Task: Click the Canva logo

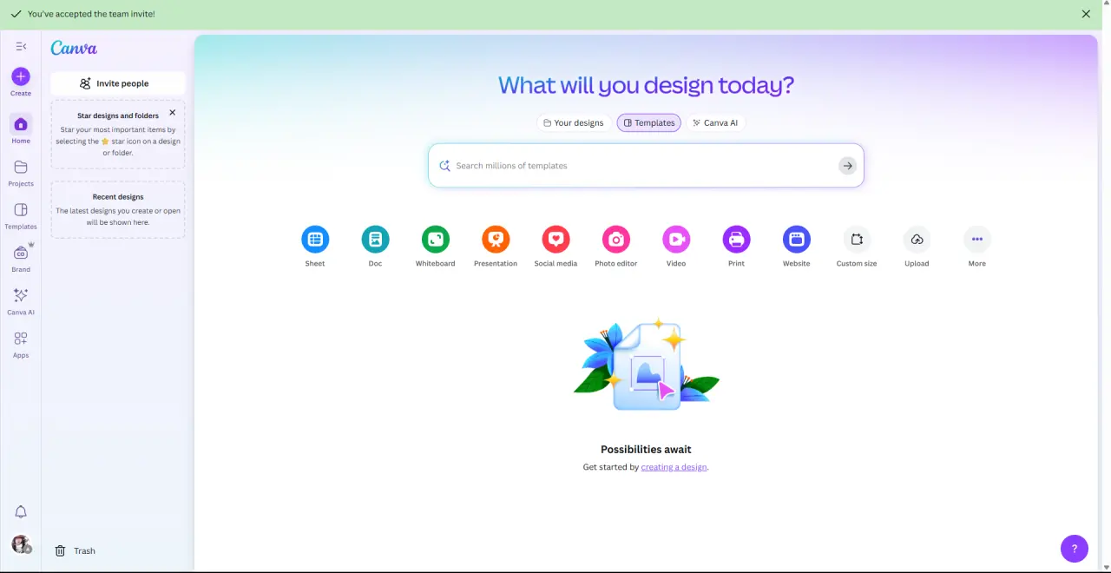Action: pyautogui.click(x=74, y=48)
